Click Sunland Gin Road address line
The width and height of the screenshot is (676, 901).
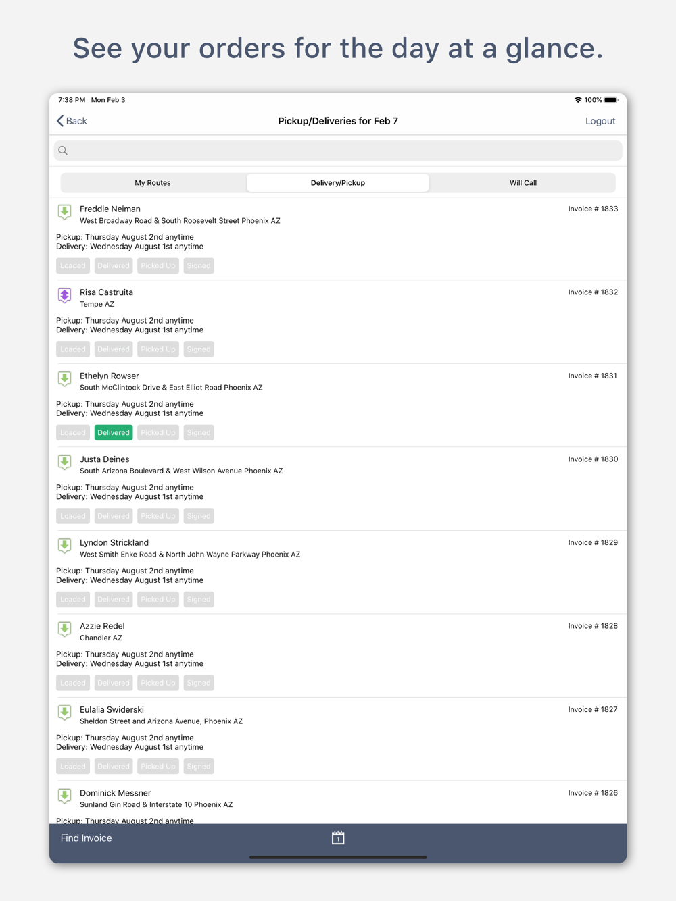tap(156, 805)
